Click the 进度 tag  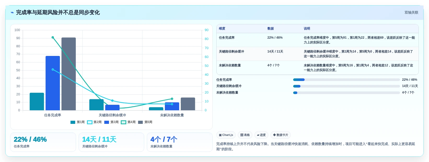click(261, 135)
